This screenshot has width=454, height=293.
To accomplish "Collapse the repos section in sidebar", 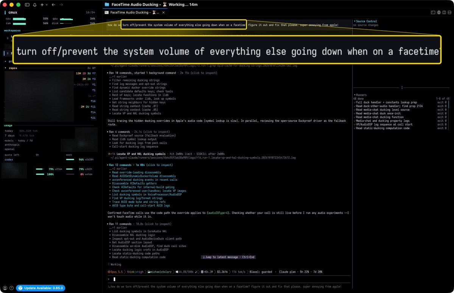I will [x=11, y=68].
